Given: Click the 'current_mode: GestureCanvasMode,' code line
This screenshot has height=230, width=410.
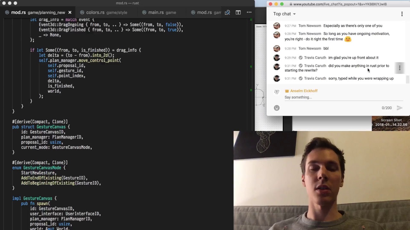Looking at the screenshot, I should coord(56,147).
